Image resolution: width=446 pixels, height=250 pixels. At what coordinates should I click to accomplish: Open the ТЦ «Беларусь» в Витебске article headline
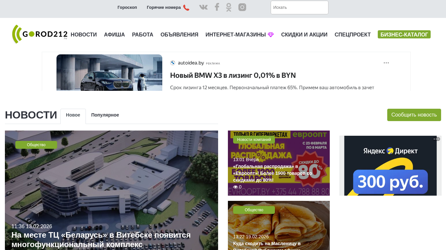pos(101,240)
